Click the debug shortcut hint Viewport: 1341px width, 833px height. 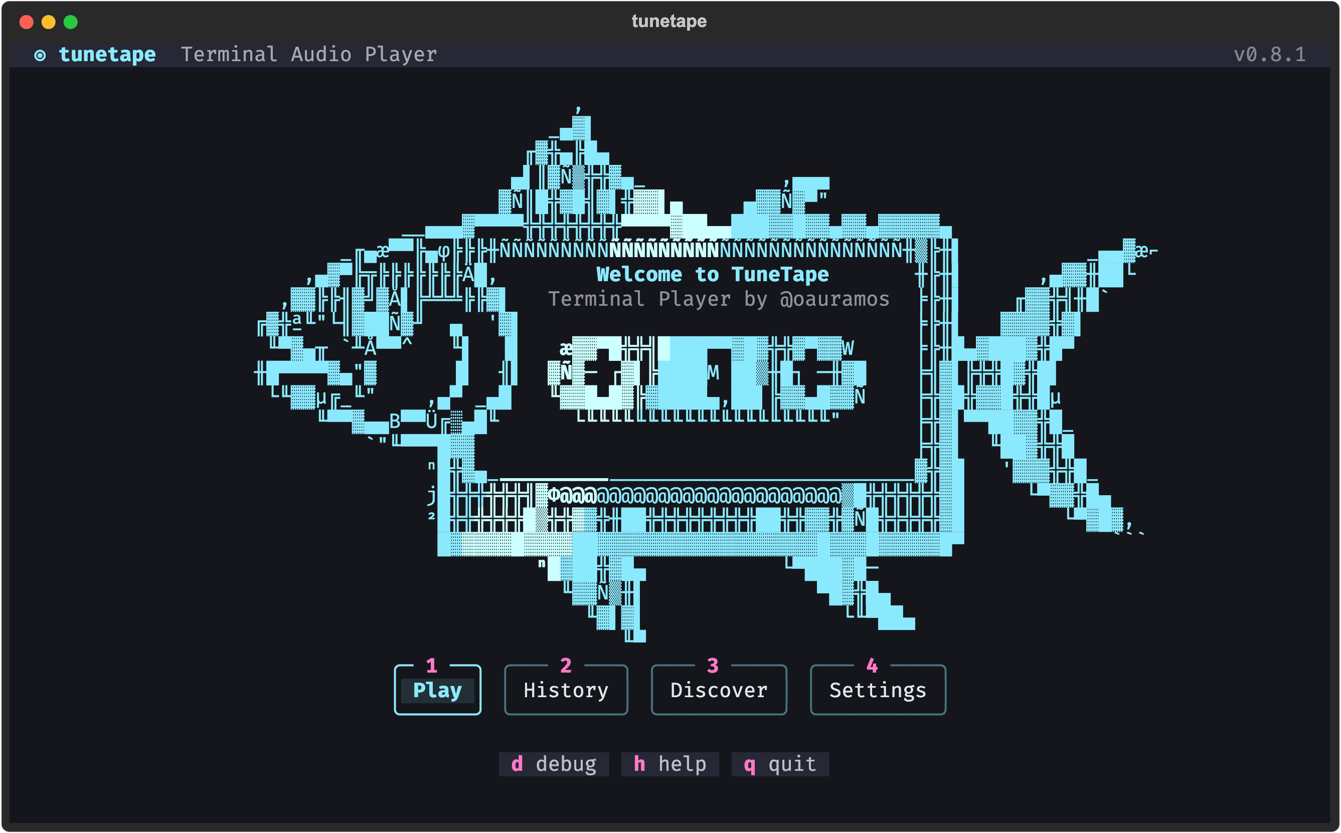554,764
